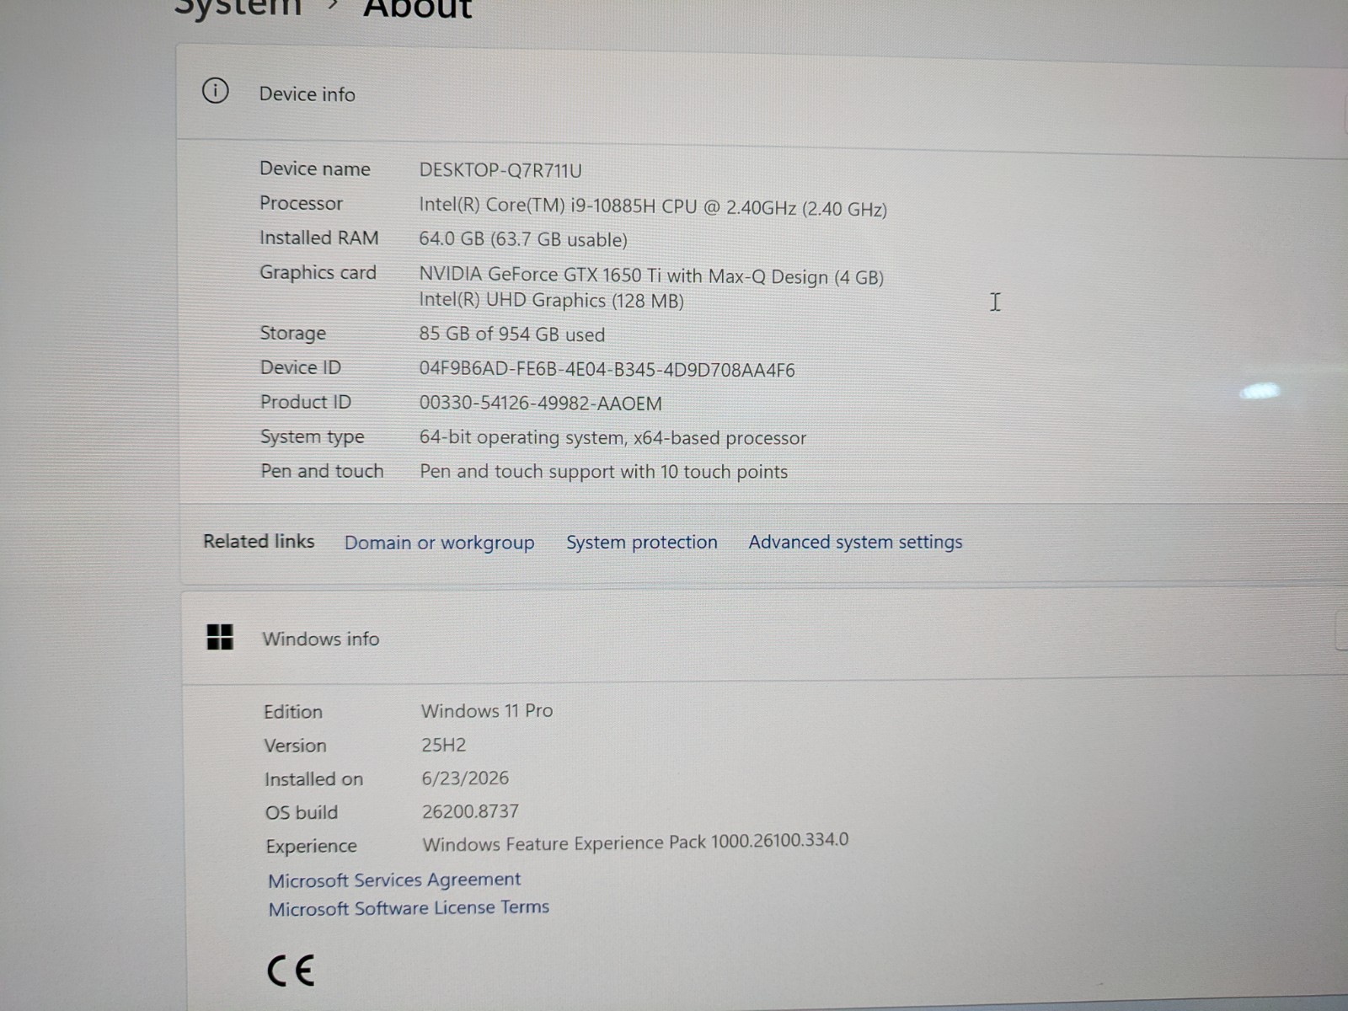The width and height of the screenshot is (1348, 1011).
Task: Open Advanced system settings link
Action: coord(855,542)
